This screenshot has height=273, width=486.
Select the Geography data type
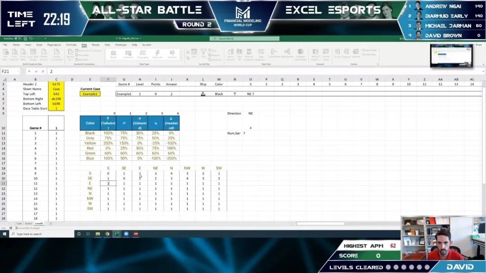point(143,54)
